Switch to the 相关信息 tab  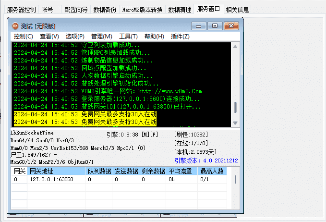click(x=237, y=10)
